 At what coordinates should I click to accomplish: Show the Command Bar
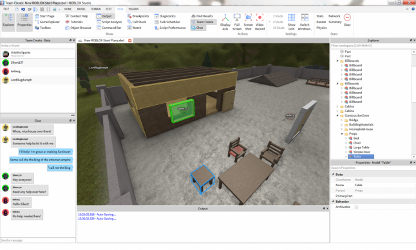[109, 28]
